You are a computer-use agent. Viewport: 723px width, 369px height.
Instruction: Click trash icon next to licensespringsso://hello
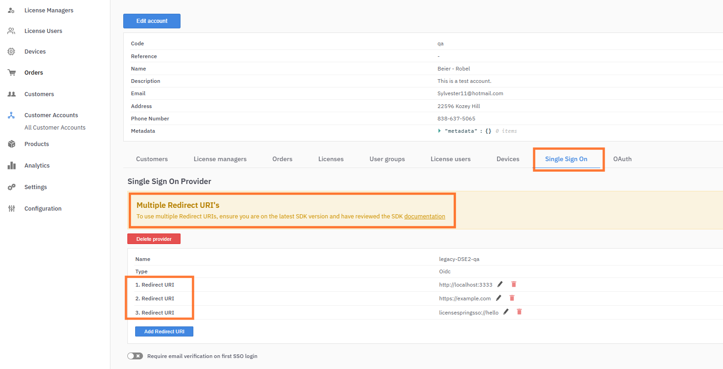[x=519, y=312]
